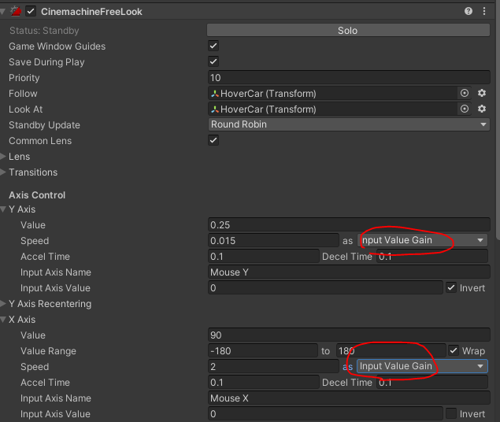The width and height of the screenshot is (500, 422).
Task: Click the CinemachineFreeLook component script icon
Action: [x=16, y=12]
